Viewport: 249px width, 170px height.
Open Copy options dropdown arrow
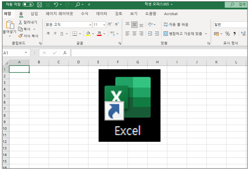click(x=34, y=29)
